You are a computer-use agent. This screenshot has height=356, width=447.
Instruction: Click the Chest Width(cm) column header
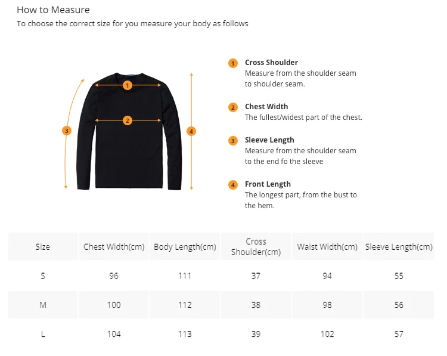click(114, 247)
